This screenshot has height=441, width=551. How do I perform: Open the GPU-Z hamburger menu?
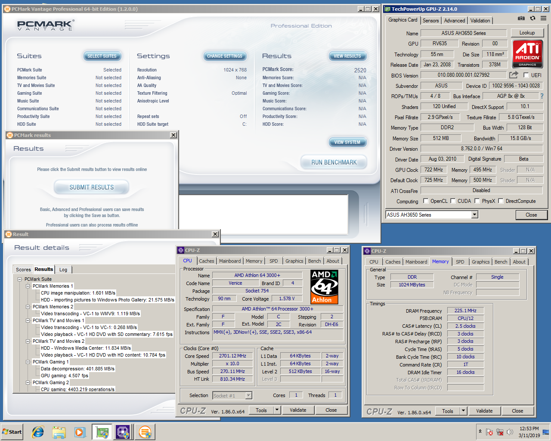point(543,18)
